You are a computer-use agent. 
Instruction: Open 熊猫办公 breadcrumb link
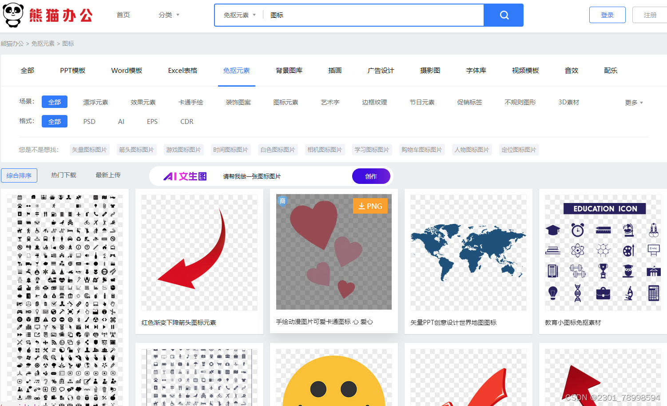(x=12, y=44)
